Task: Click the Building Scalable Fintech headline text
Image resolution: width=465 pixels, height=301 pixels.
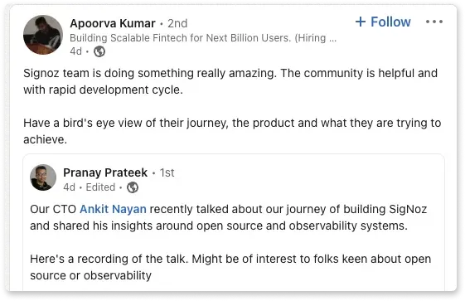Action: click(203, 38)
